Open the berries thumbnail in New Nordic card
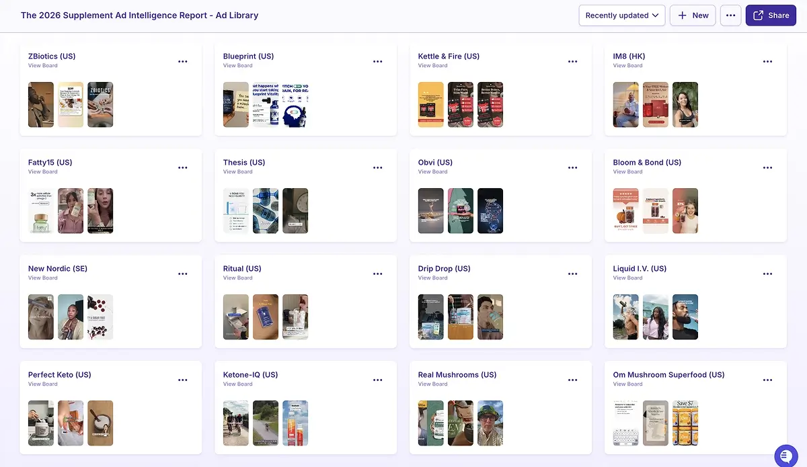Image resolution: width=807 pixels, height=467 pixels. 100,317
